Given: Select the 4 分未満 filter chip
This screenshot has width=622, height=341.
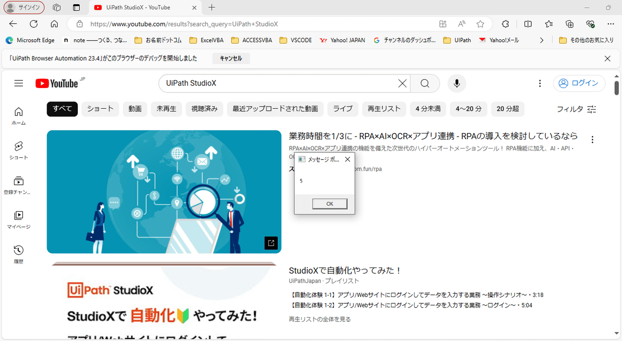Looking at the screenshot, I should click(428, 109).
